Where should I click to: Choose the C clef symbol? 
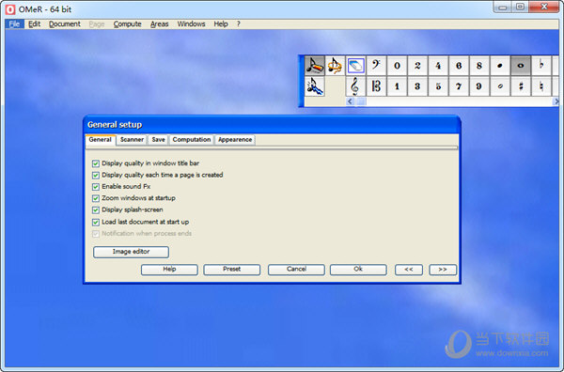pos(376,86)
